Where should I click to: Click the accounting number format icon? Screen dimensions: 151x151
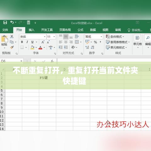(x=87, y=42)
